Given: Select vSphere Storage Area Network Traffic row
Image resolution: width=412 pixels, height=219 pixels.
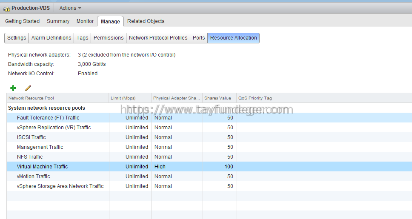Looking at the screenshot, I should tap(209, 186).
